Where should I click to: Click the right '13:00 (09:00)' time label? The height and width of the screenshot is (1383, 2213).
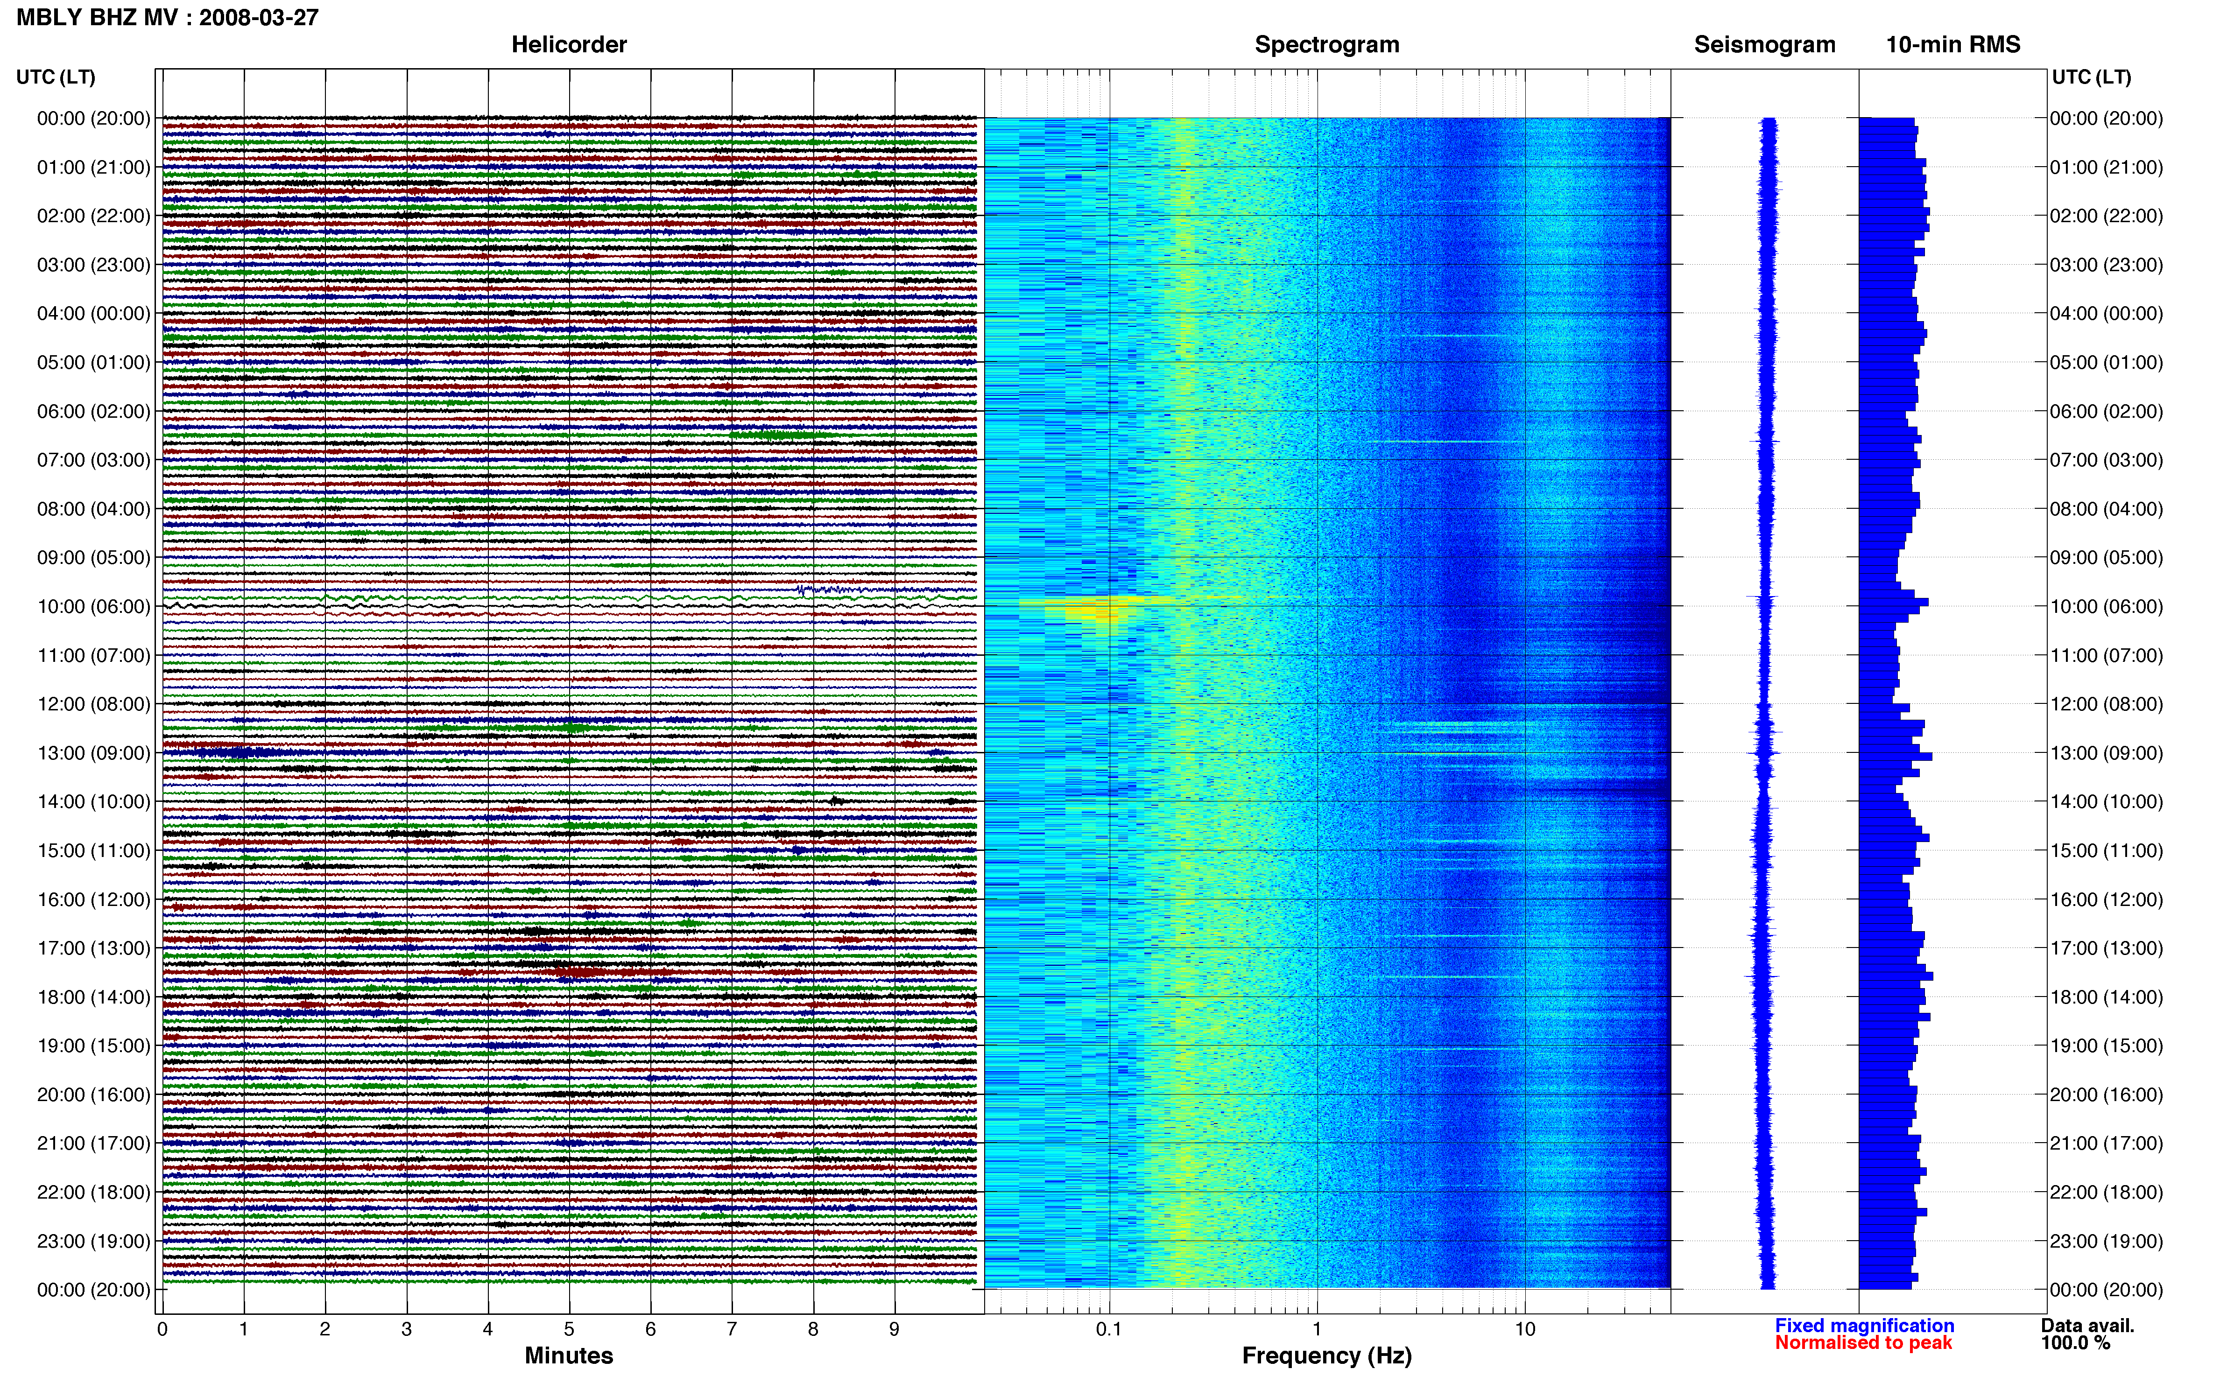2106,753
